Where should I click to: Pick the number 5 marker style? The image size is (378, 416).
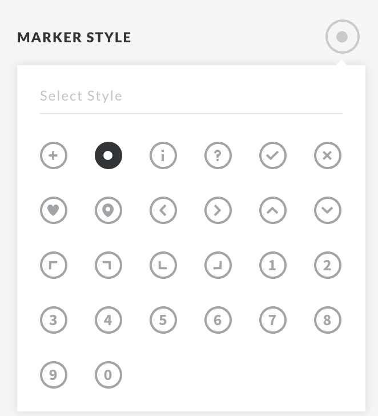click(163, 320)
